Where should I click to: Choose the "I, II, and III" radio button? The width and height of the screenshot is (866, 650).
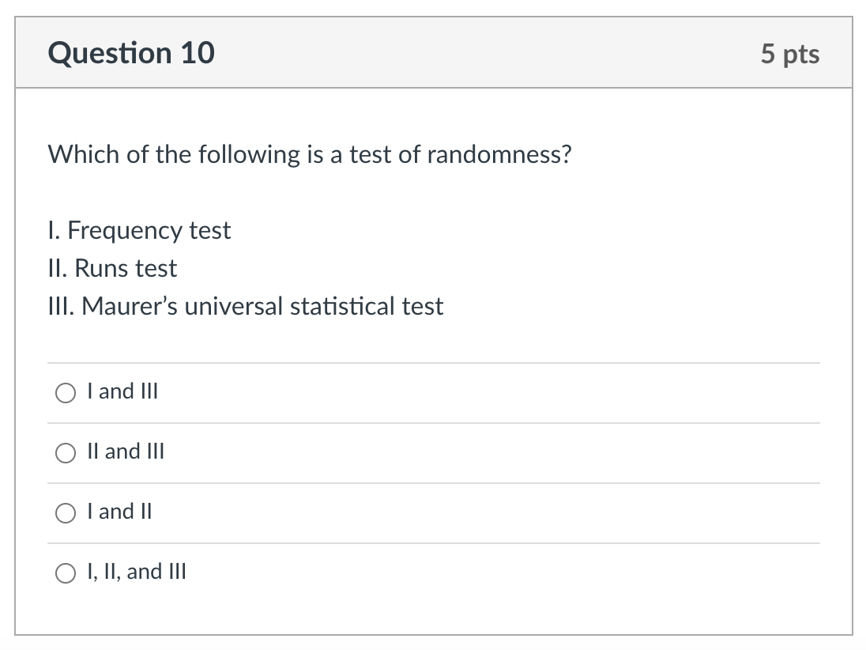[65, 573]
